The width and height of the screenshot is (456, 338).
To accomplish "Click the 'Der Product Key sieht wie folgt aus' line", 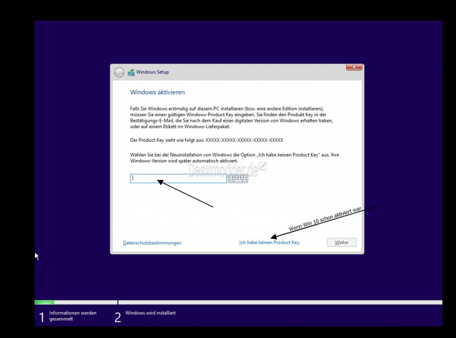I will 206,140.
